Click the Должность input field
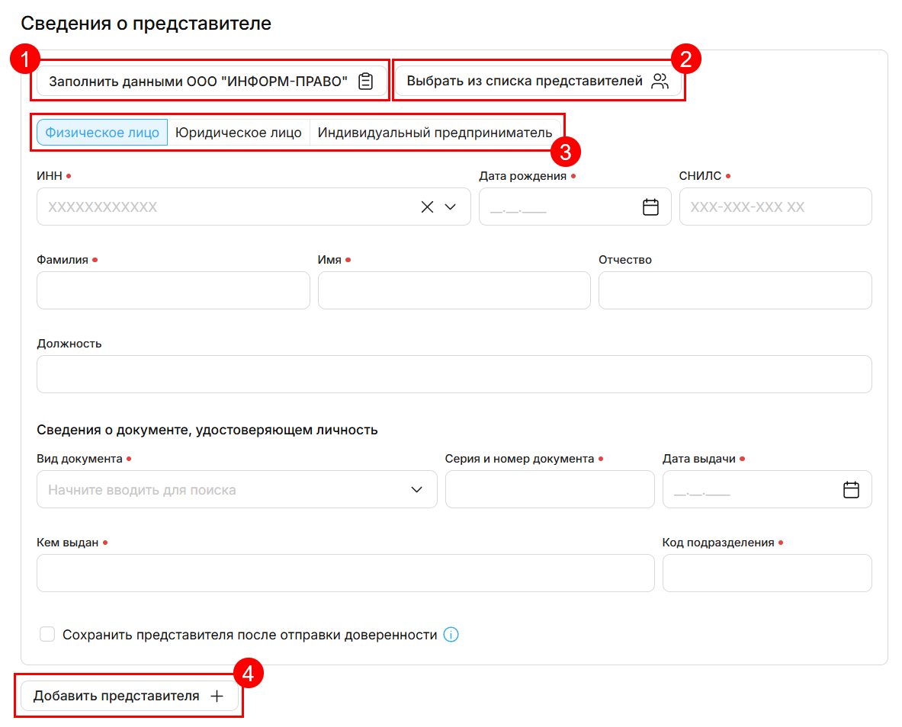Screen dimensions: 902x727 click(454, 375)
